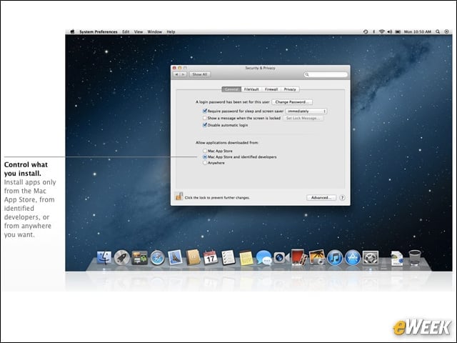The width and height of the screenshot is (457, 343).
Task: Select Mac App Store and identified developers
Action: coord(205,157)
